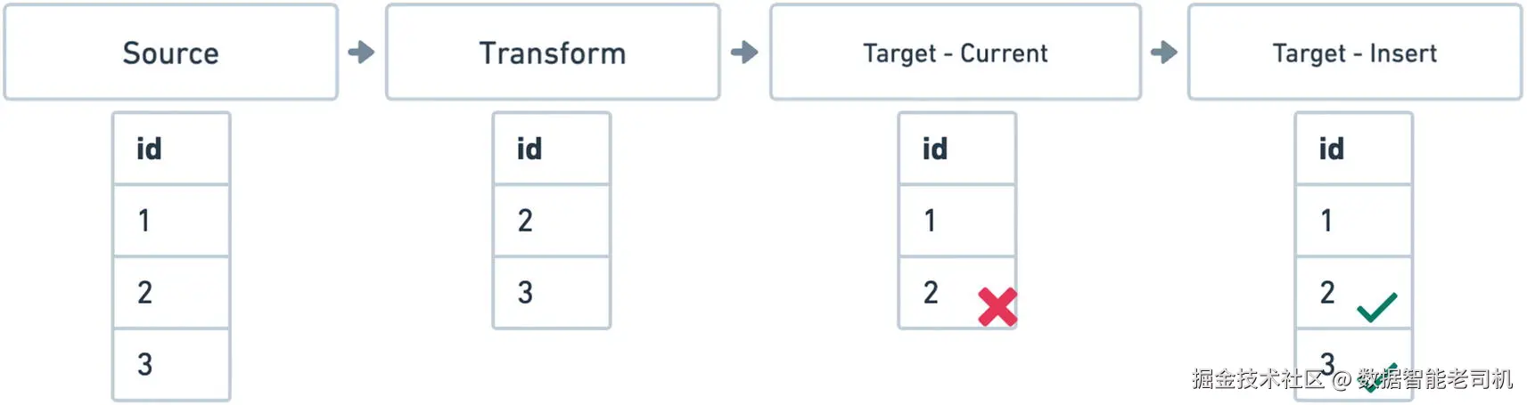The image size is (1527, 405).
Task: Click row 2 in the Transform table
Action: 552,221
